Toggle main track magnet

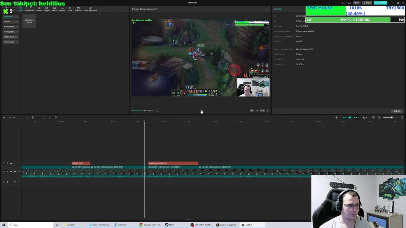click(344, 117)
